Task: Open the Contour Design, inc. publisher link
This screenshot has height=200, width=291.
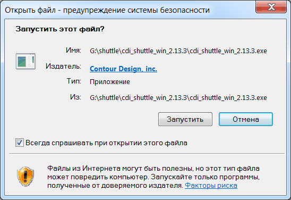Action: pyautogui.click(x=123, y=69)
